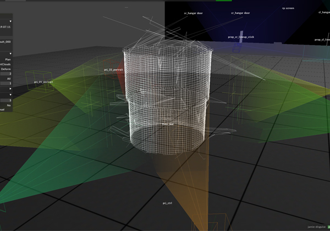The width and height of the screenshot is (330, 231).
Task: Select the cr_hangar door object label
Action: point(240,13)
